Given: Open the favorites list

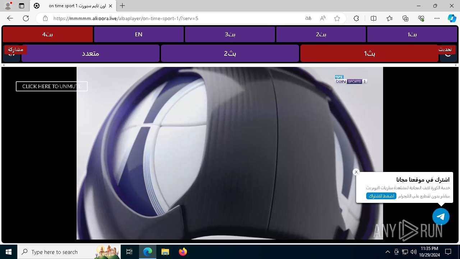Looking at the screenshot, I should [x=390, y=18].
